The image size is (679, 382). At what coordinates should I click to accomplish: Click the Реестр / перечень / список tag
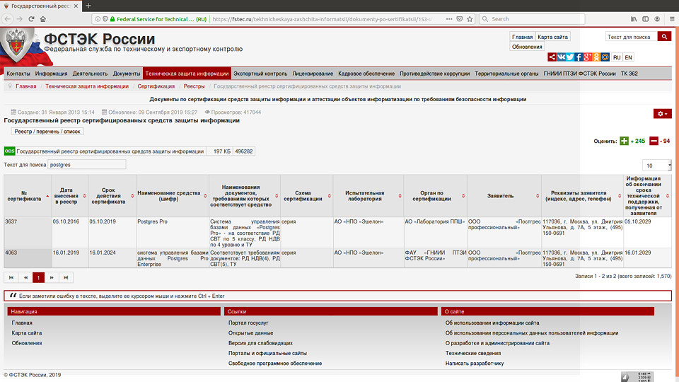(47, 132)
